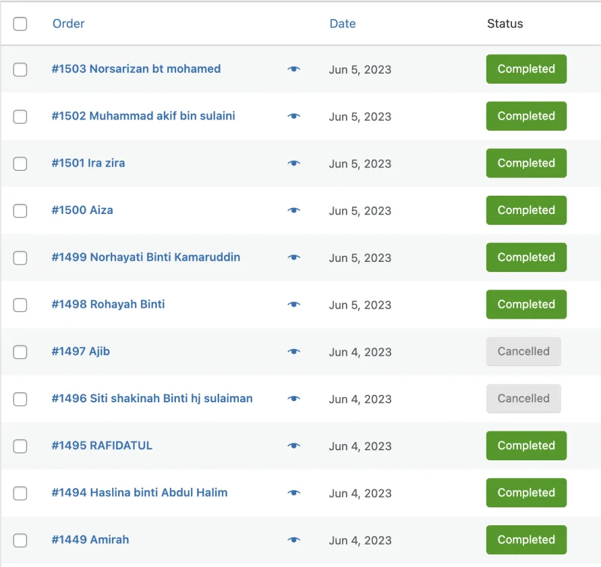
Task: Sort by the Order column header
Action: [68, 24]
